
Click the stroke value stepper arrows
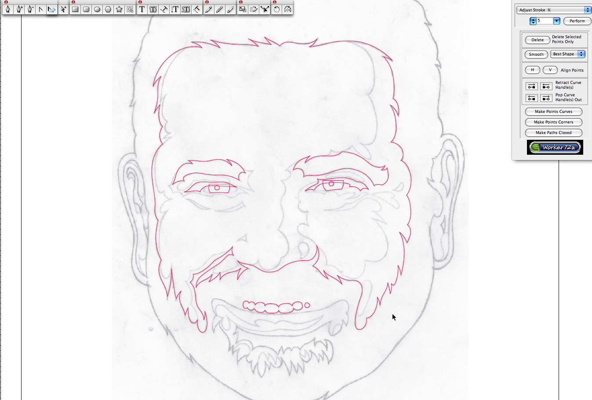pos(533,21)
